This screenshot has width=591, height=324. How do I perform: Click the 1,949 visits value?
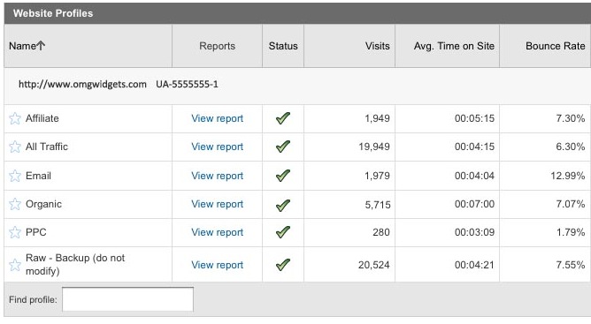pos(377,118)
